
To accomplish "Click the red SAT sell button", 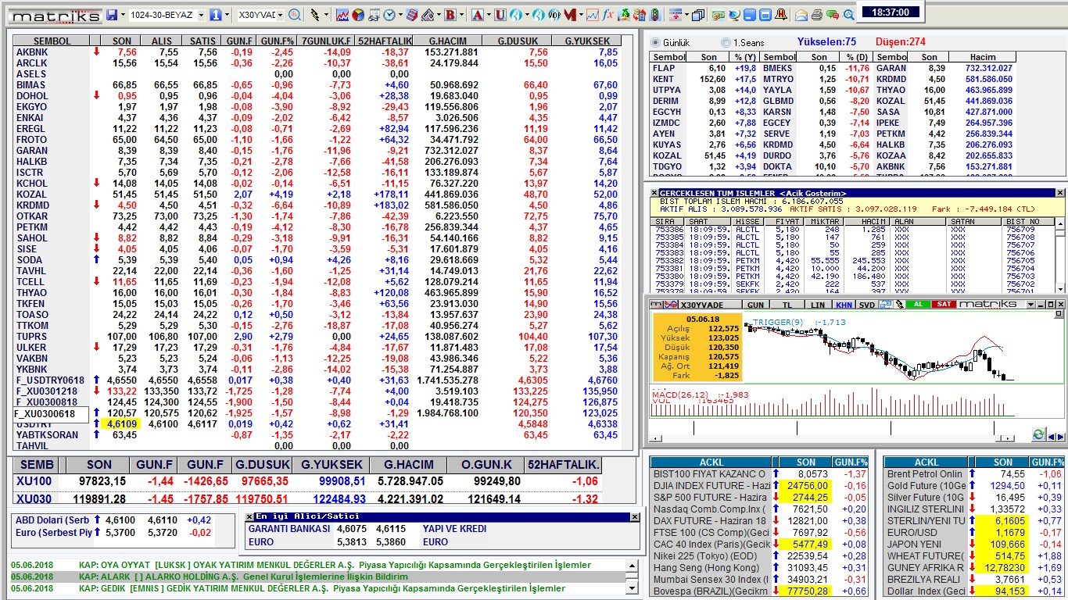I will pos(944,304).
